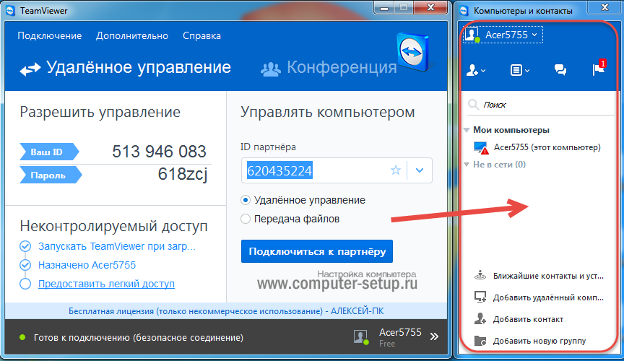This screenshot has height=361, width=624.
Task: Collapse the Не в сети (0) group
Action: 467,165
